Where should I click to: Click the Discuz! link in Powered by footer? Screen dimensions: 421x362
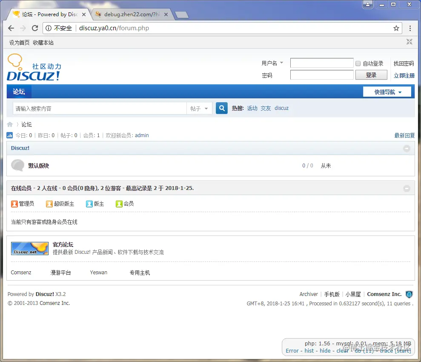click(x=45, y=294)
